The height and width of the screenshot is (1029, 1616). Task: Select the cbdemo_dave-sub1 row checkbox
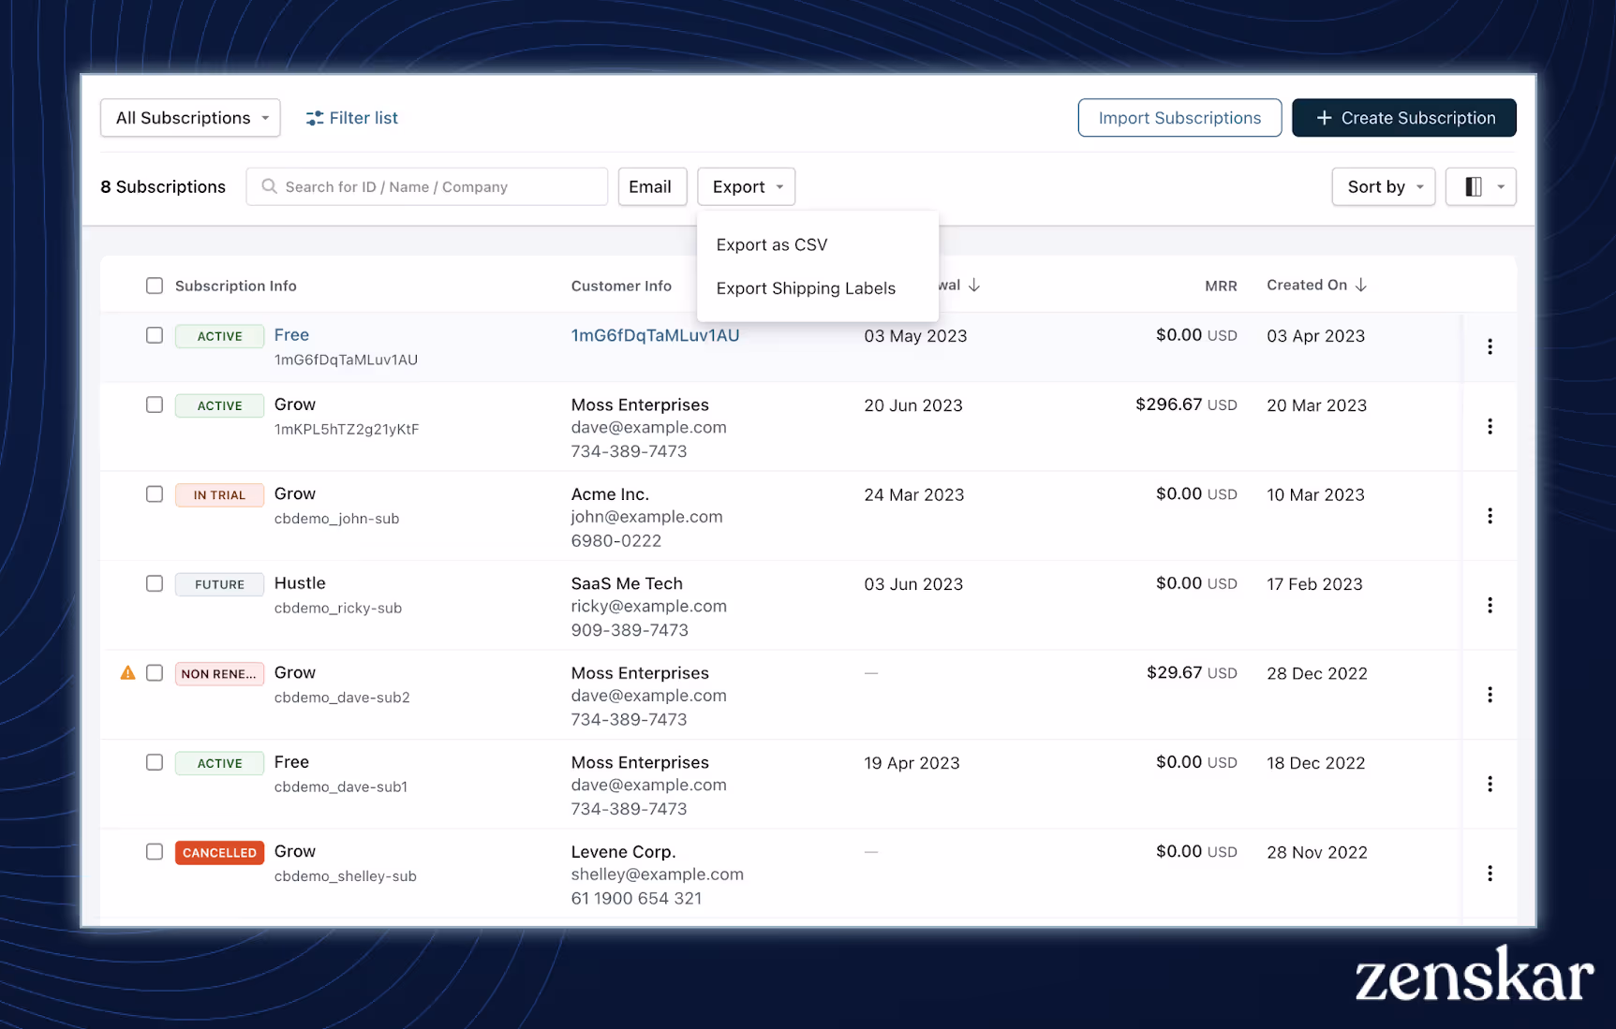(155, 762)
